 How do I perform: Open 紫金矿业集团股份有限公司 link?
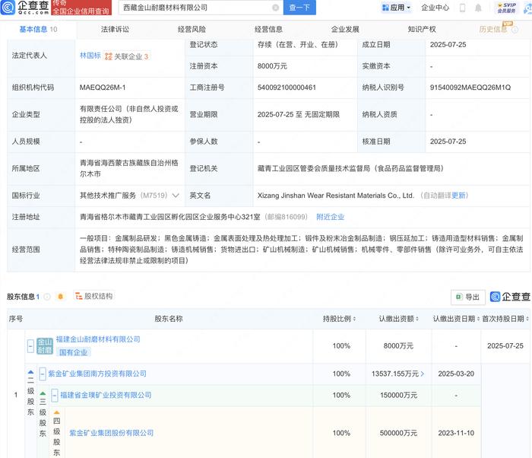click(x=111, y=433)
